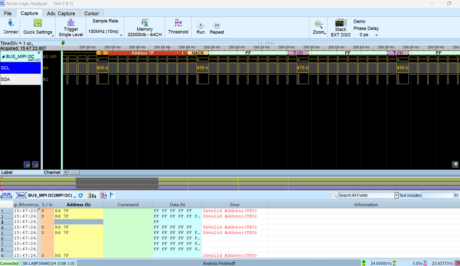Screen dimensions: 460x266
Task: Click the Data (h) column header
Action: 177,205
